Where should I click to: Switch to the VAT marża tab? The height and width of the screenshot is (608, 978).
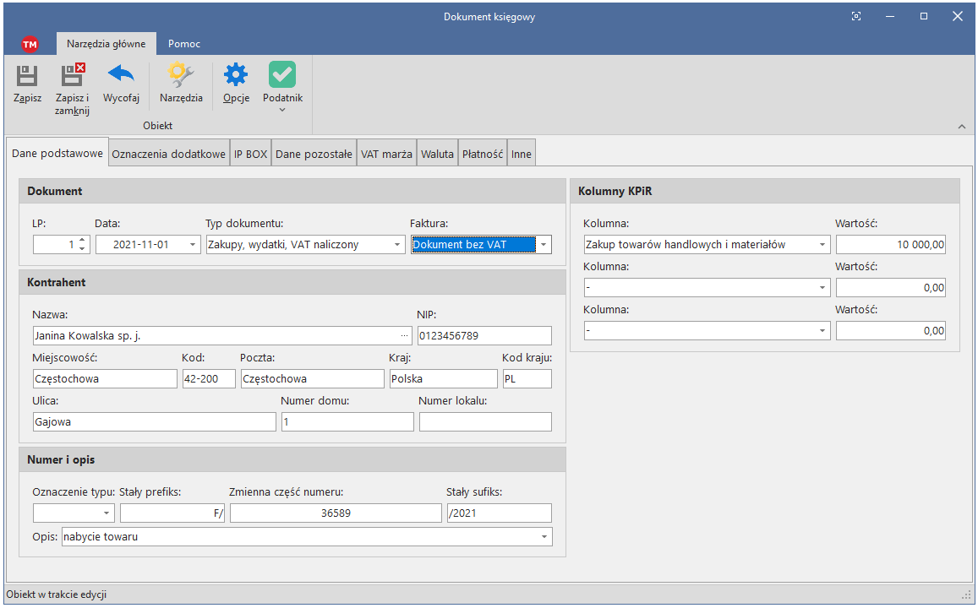(x=386, y=155)
